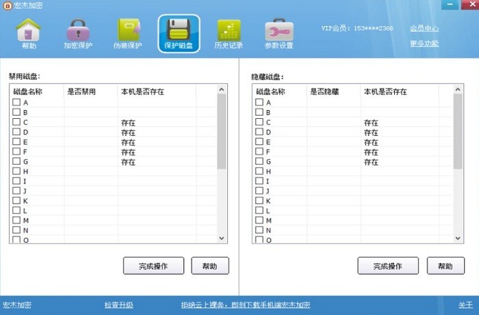
Task: Check disk G in 禁用磁盘 list
Action: pos(16,161)
